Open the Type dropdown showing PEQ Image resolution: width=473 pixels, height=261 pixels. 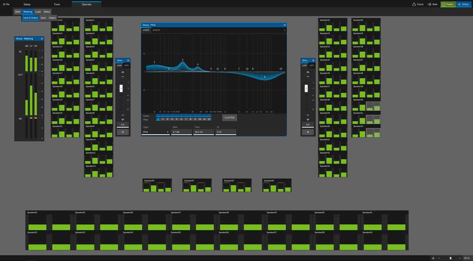[155, 132]
